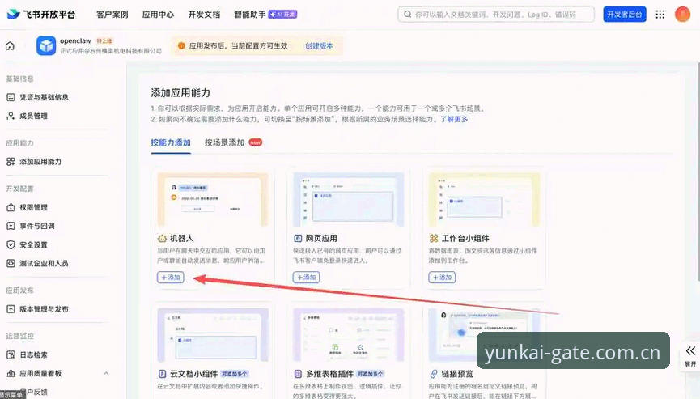Screen dimensions: 700x399
Task: Open the 智能助手 menu item
Action: click(265, 15)
